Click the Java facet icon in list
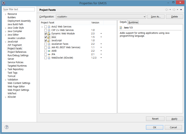Image resolution: width=186 pixels, height=134 pixels. tap(49, 37)
